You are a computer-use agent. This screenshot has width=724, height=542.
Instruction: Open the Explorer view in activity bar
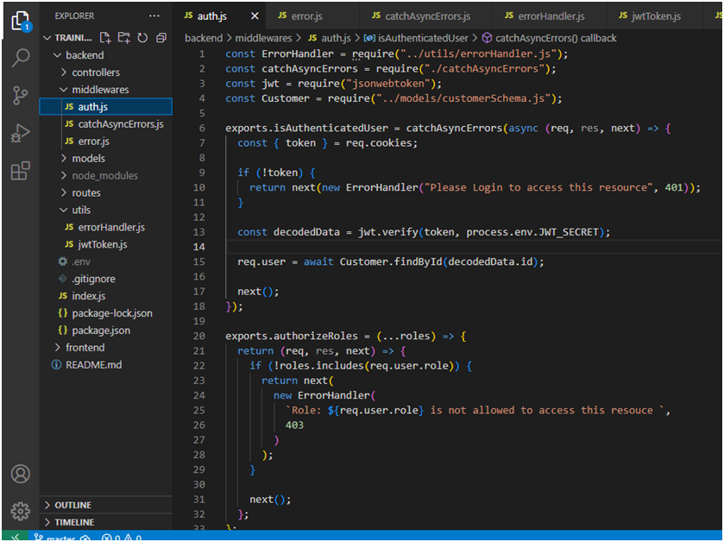(x=21, y=21)
